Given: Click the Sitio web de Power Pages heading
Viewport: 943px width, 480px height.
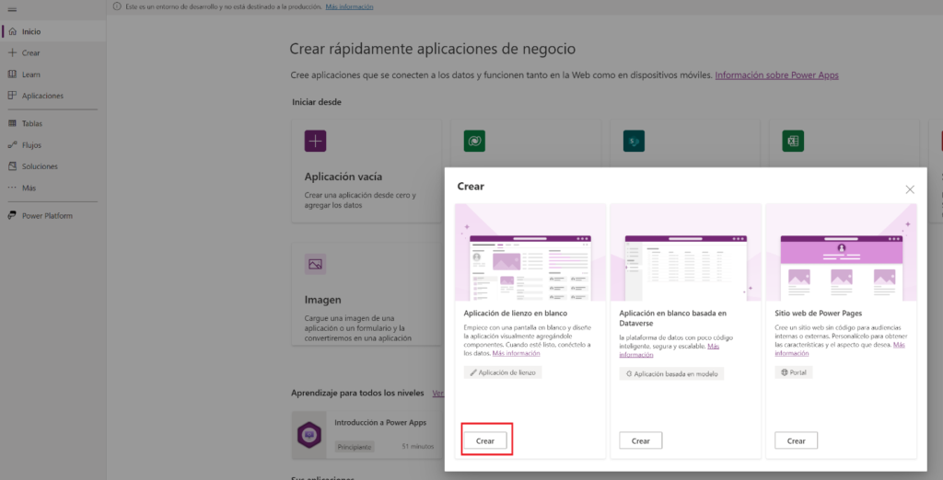Looking at the screenshot, I should tap(819, 313).
